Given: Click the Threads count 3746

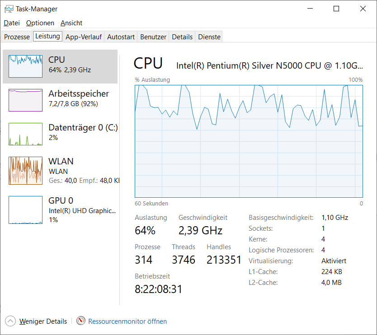Looking at the screenshot, I should tap(184, 260).
